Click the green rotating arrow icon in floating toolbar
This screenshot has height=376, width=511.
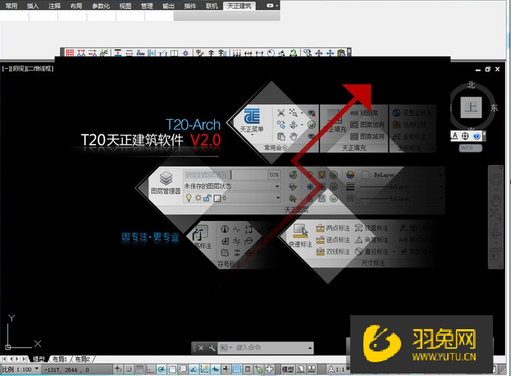click(x=294, y=53)
